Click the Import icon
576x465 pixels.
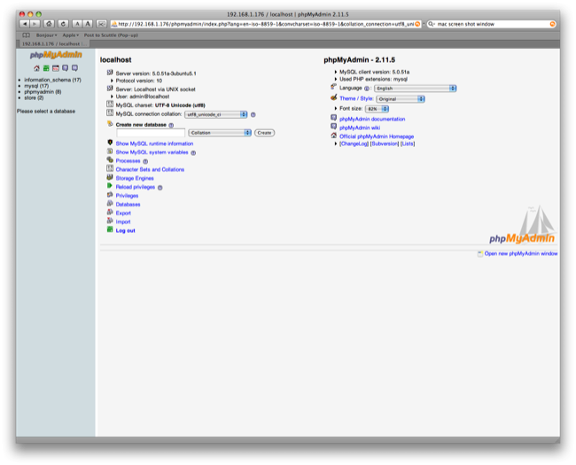pyautogui.click(x=110, y=221)
